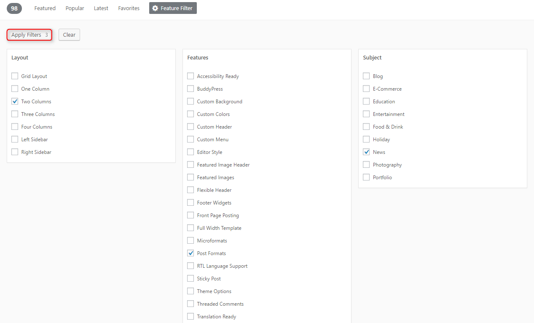Check the E-Commerce subject checkbox

[366, 89]
